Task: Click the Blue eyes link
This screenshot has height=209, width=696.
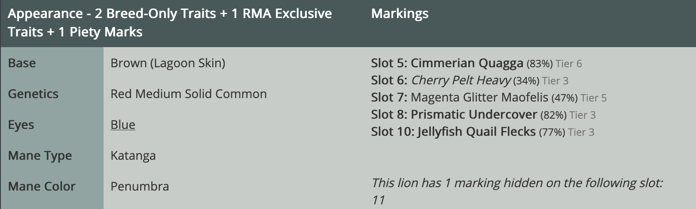Action: 122,125
